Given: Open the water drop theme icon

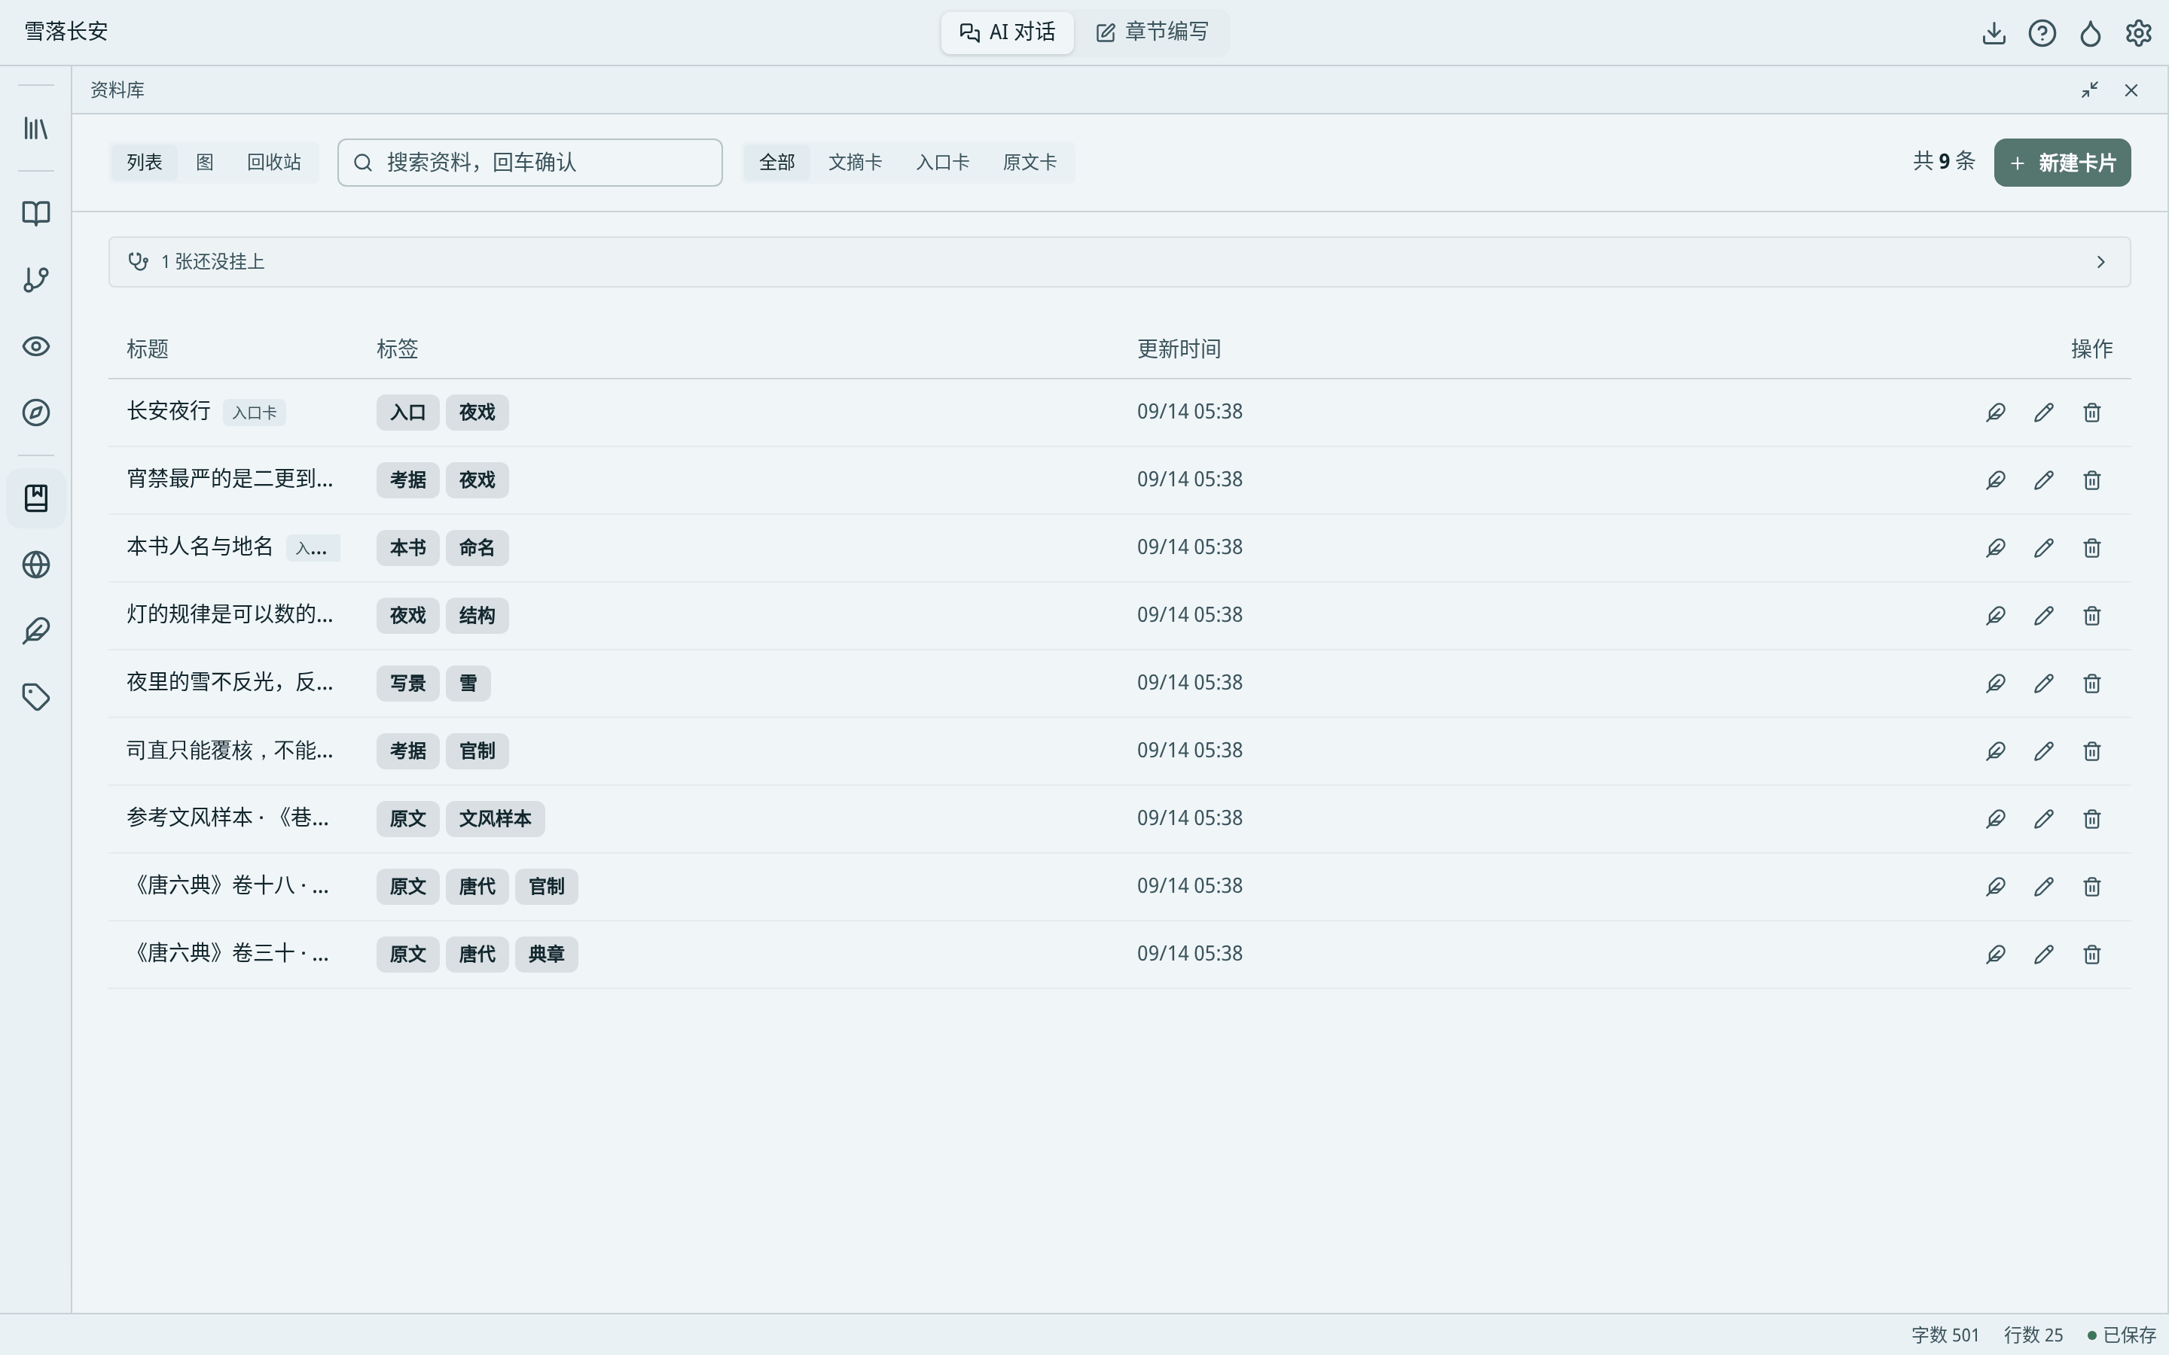Looking at the screenshot, I should pyautogui.click(x=2090, y=33).
